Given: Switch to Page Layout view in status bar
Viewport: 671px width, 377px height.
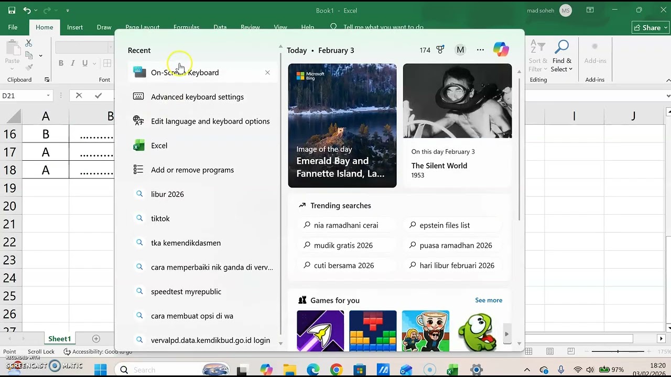Looking at the screenshot, I should click(x=550, y=352).
